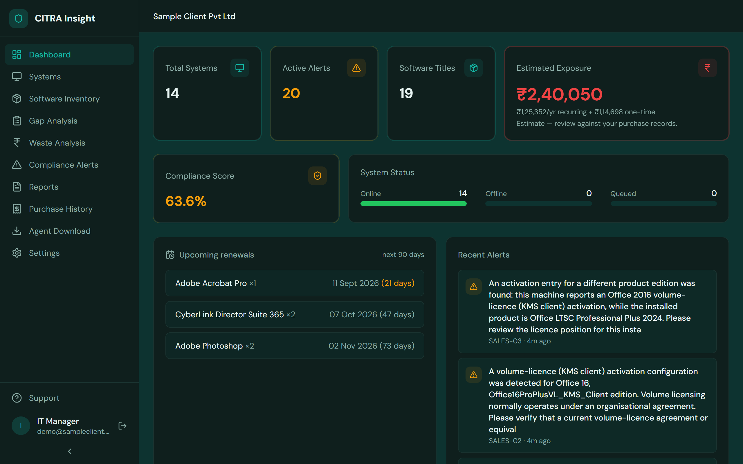This screenshot has height=464, width=743.
Task: Open Settings from the sidebar
Action: click(x=69, y=253)
